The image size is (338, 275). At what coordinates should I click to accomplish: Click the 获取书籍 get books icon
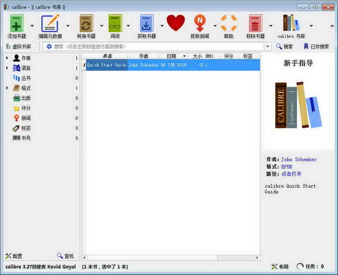coord(147,23)
